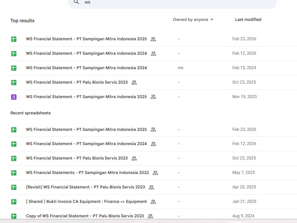Click the search magnifier icon
Viewport: 297px width, 223px height.
pyautogui.click(x=76, y=2)
